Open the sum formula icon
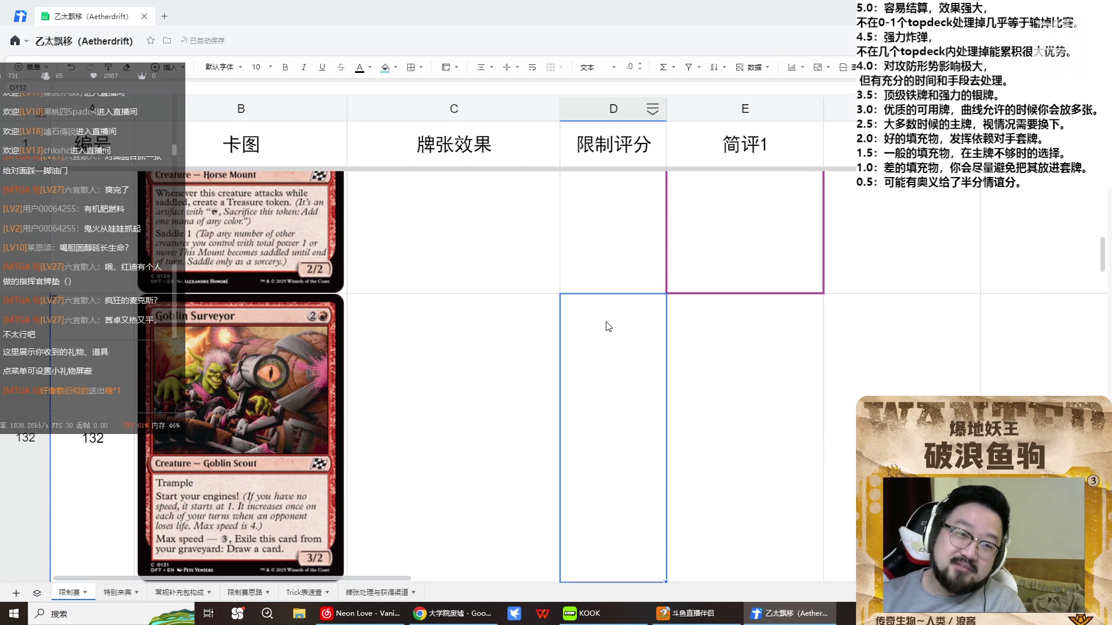This screenshot has height=625, width=1112. coord(663,67)
